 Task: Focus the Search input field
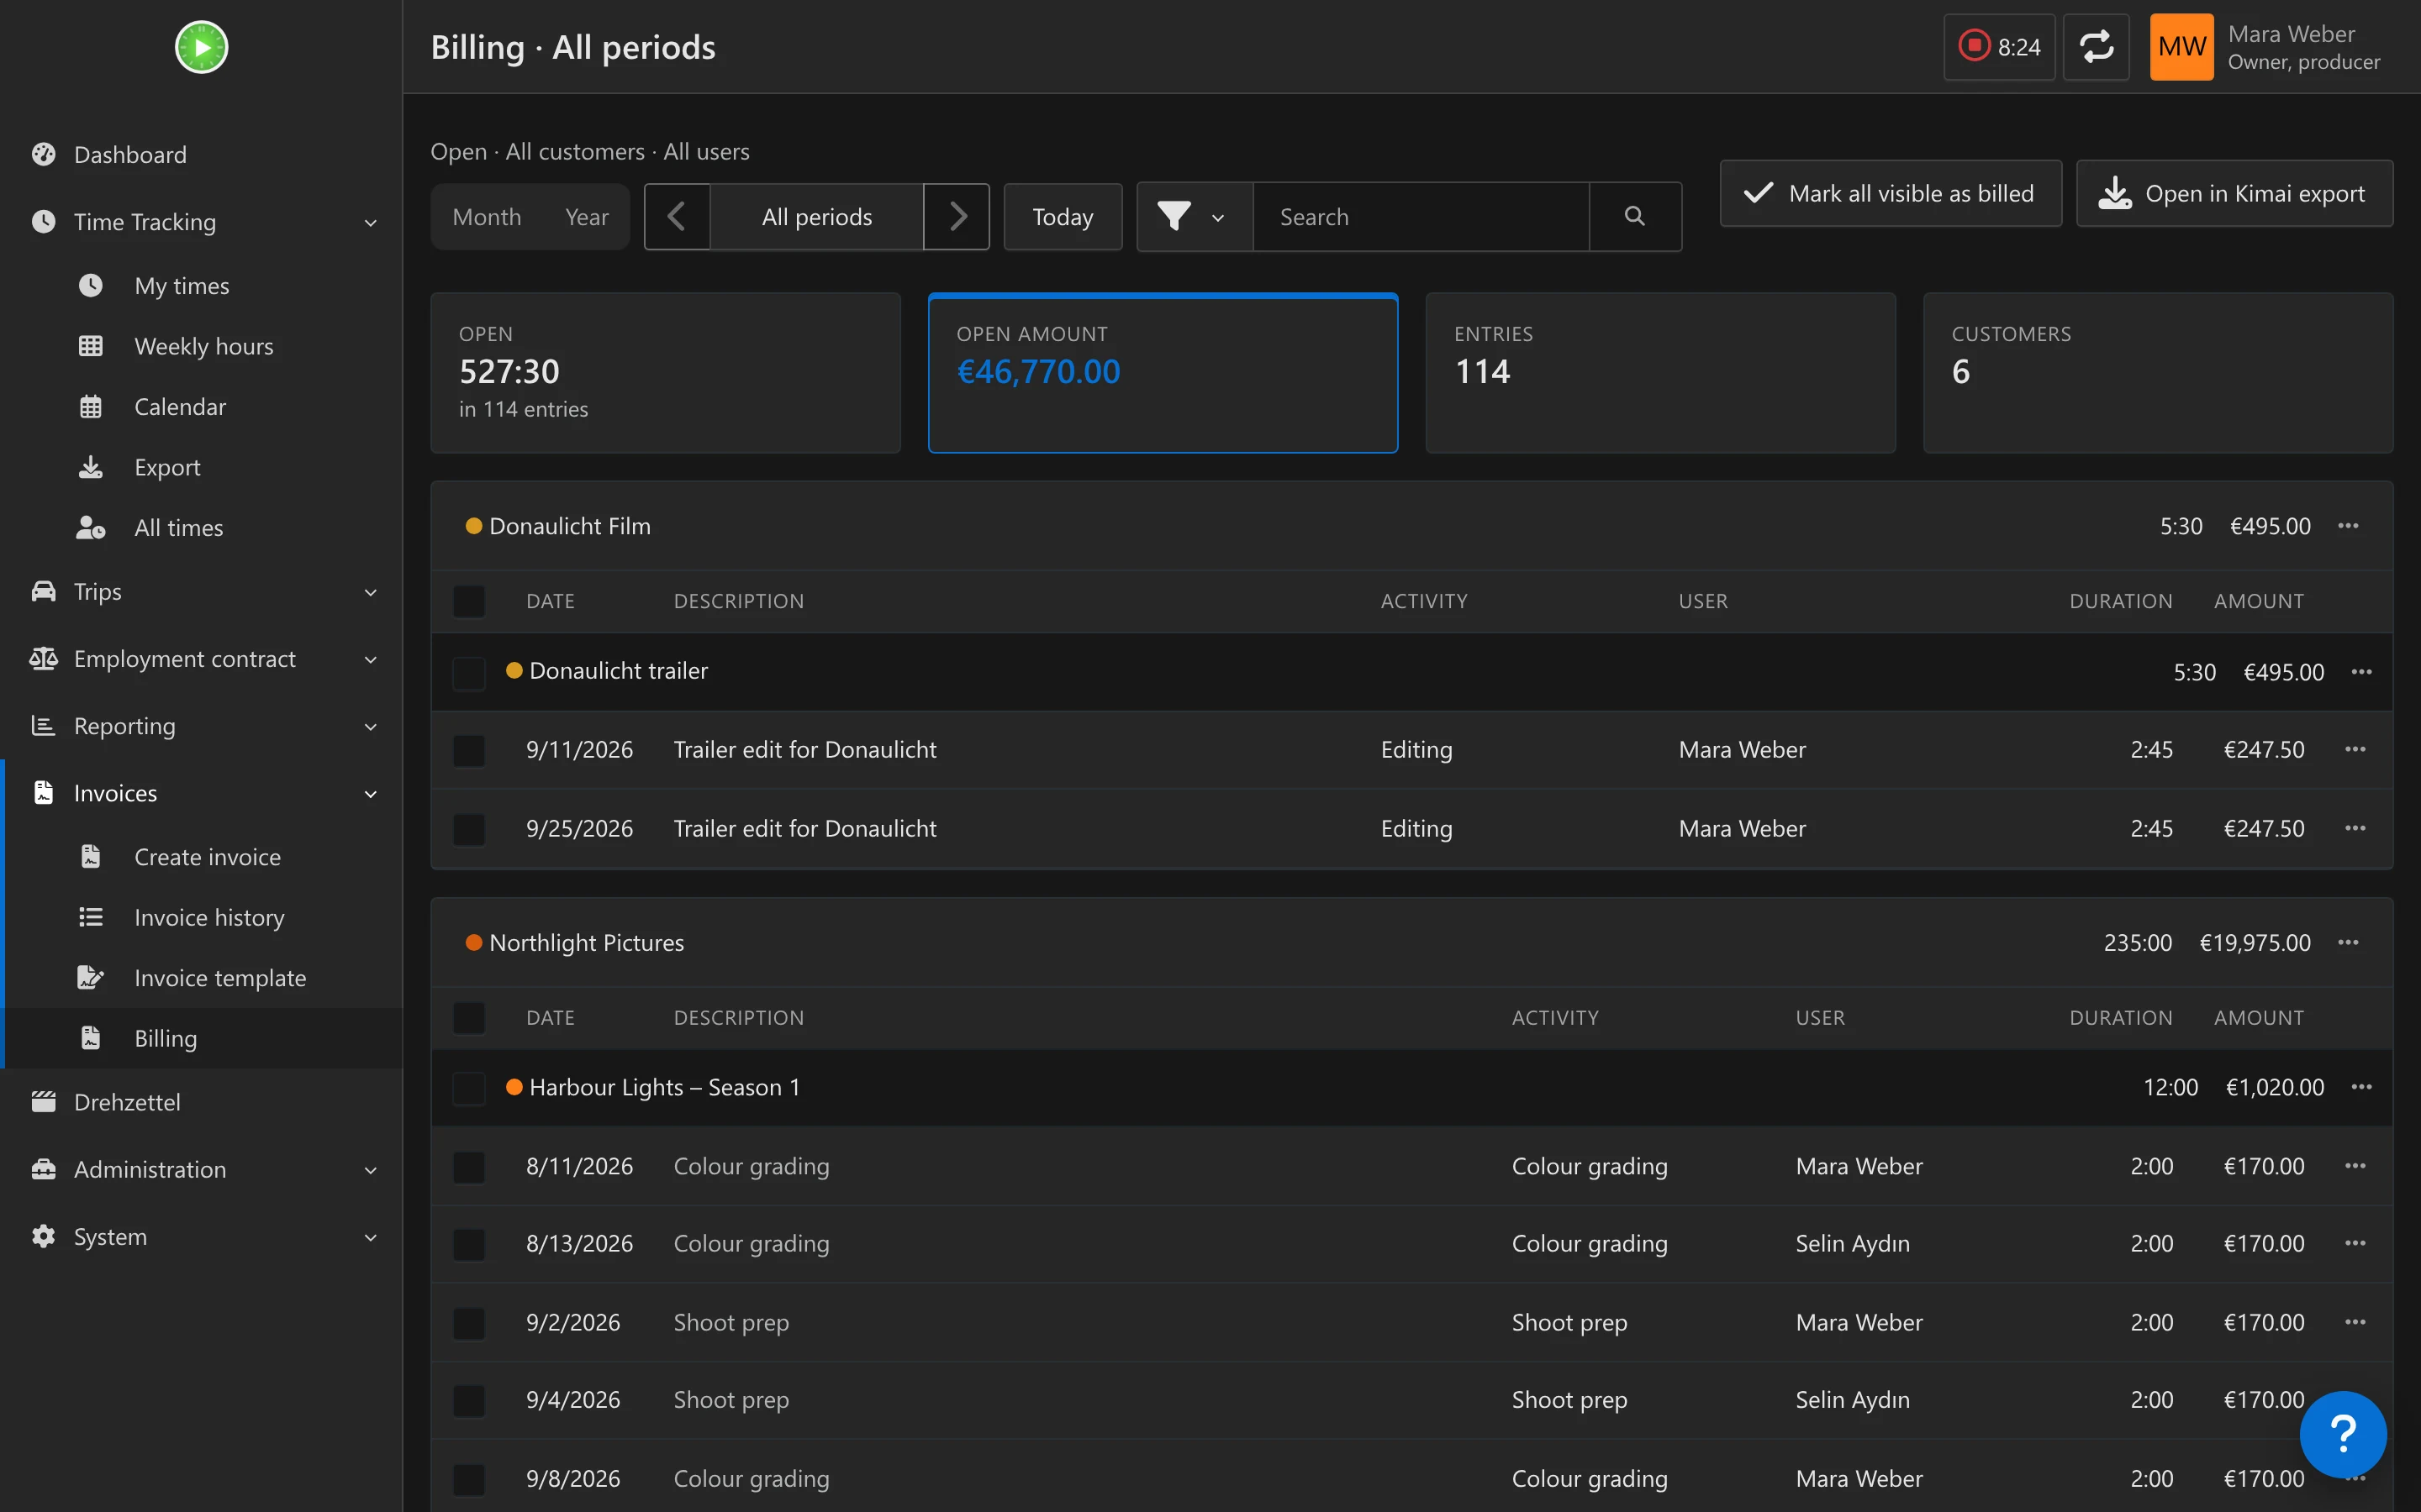tap(1421, 216)
